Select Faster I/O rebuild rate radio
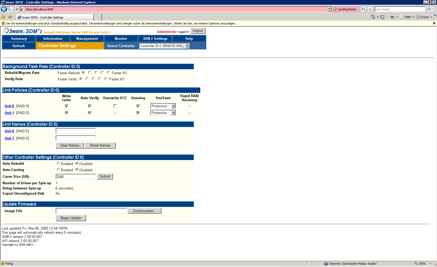The width and height of the screenshot is (437, 267). [108, 73]
